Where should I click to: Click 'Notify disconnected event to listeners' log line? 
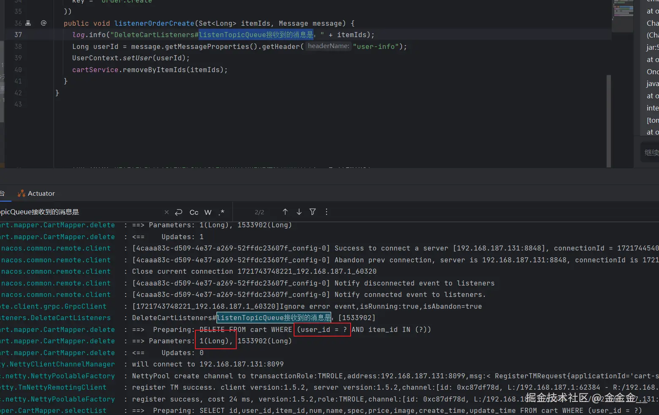pyautogui.click(x=313, y=283)
